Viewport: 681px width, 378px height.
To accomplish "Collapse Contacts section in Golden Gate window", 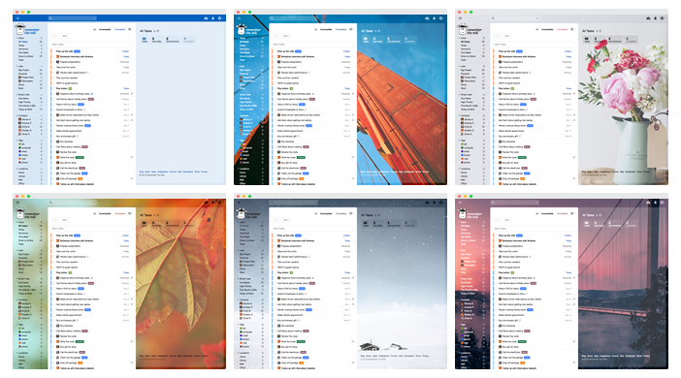I will click(239, 115).
